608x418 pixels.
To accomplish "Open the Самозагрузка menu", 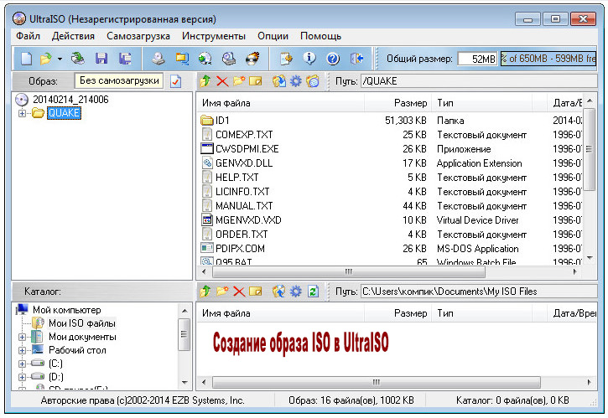I will (x=138, y=36).
